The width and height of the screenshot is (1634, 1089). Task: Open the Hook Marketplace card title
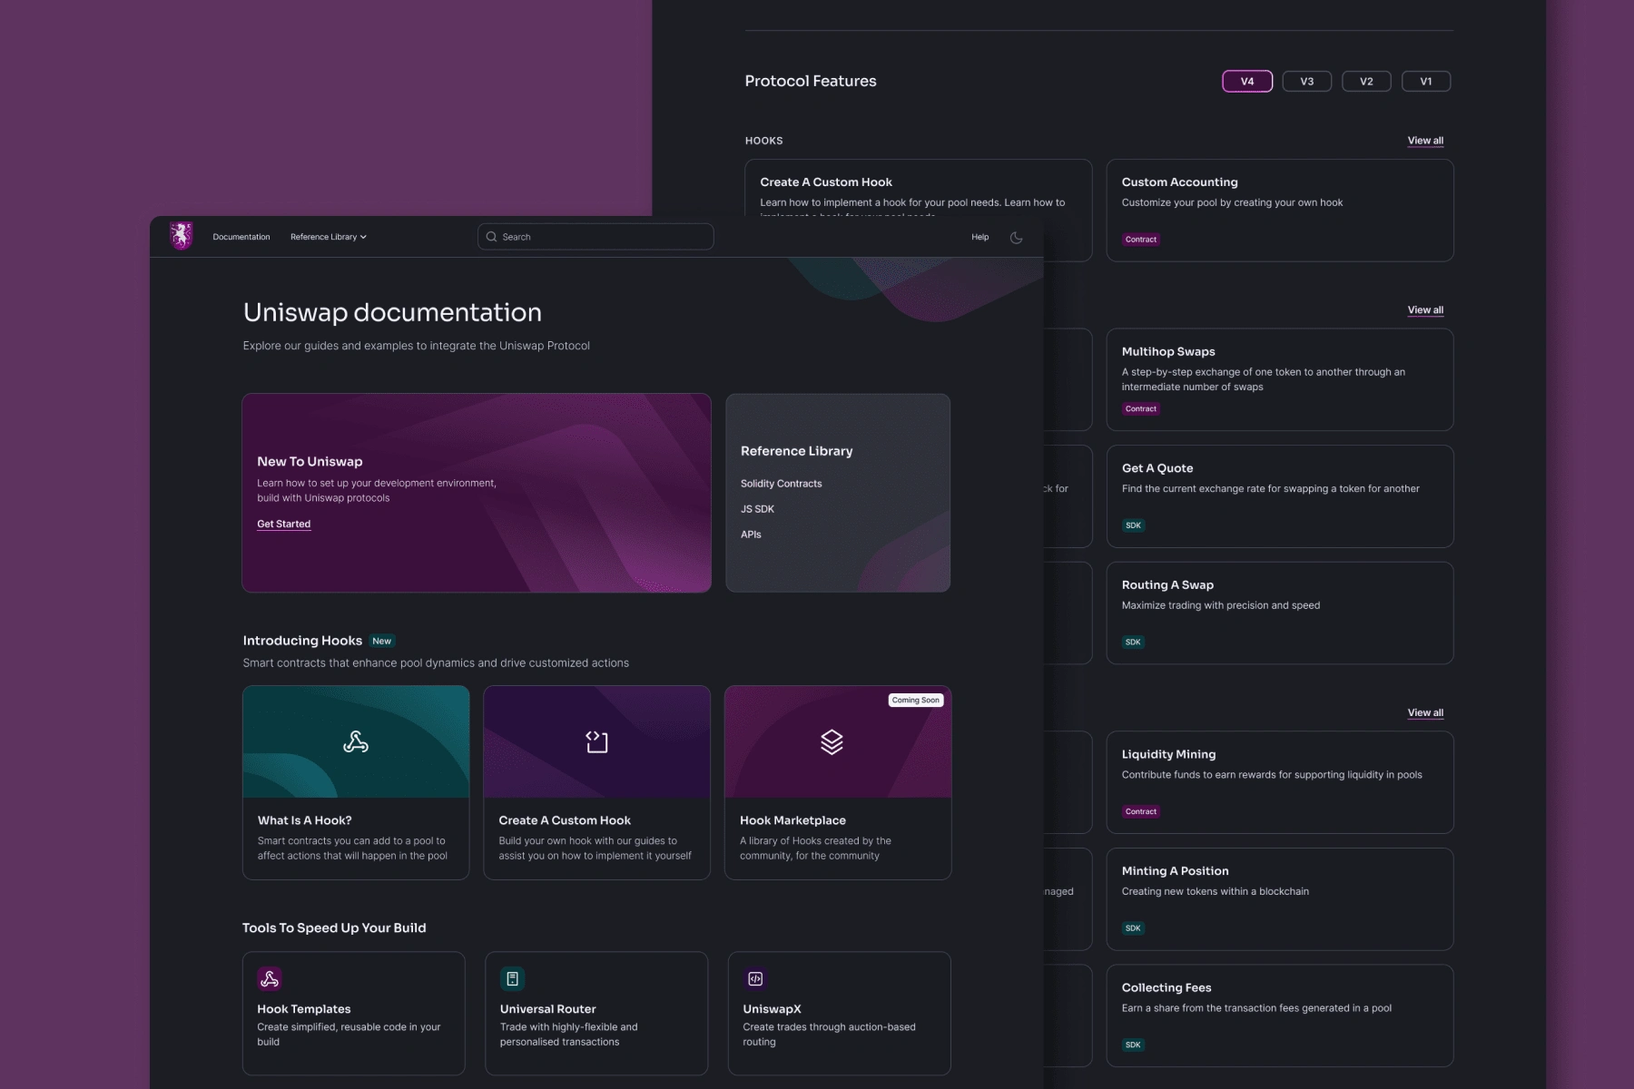[792, 820]
